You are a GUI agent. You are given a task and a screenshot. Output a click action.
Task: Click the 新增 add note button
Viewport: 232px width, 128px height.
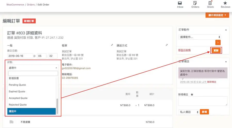204,112
